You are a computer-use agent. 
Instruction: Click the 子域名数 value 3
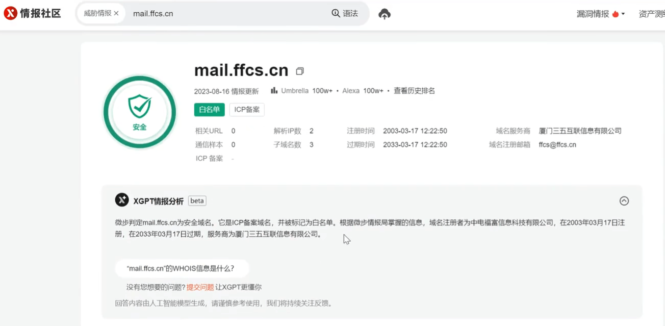tap(312, 145)
